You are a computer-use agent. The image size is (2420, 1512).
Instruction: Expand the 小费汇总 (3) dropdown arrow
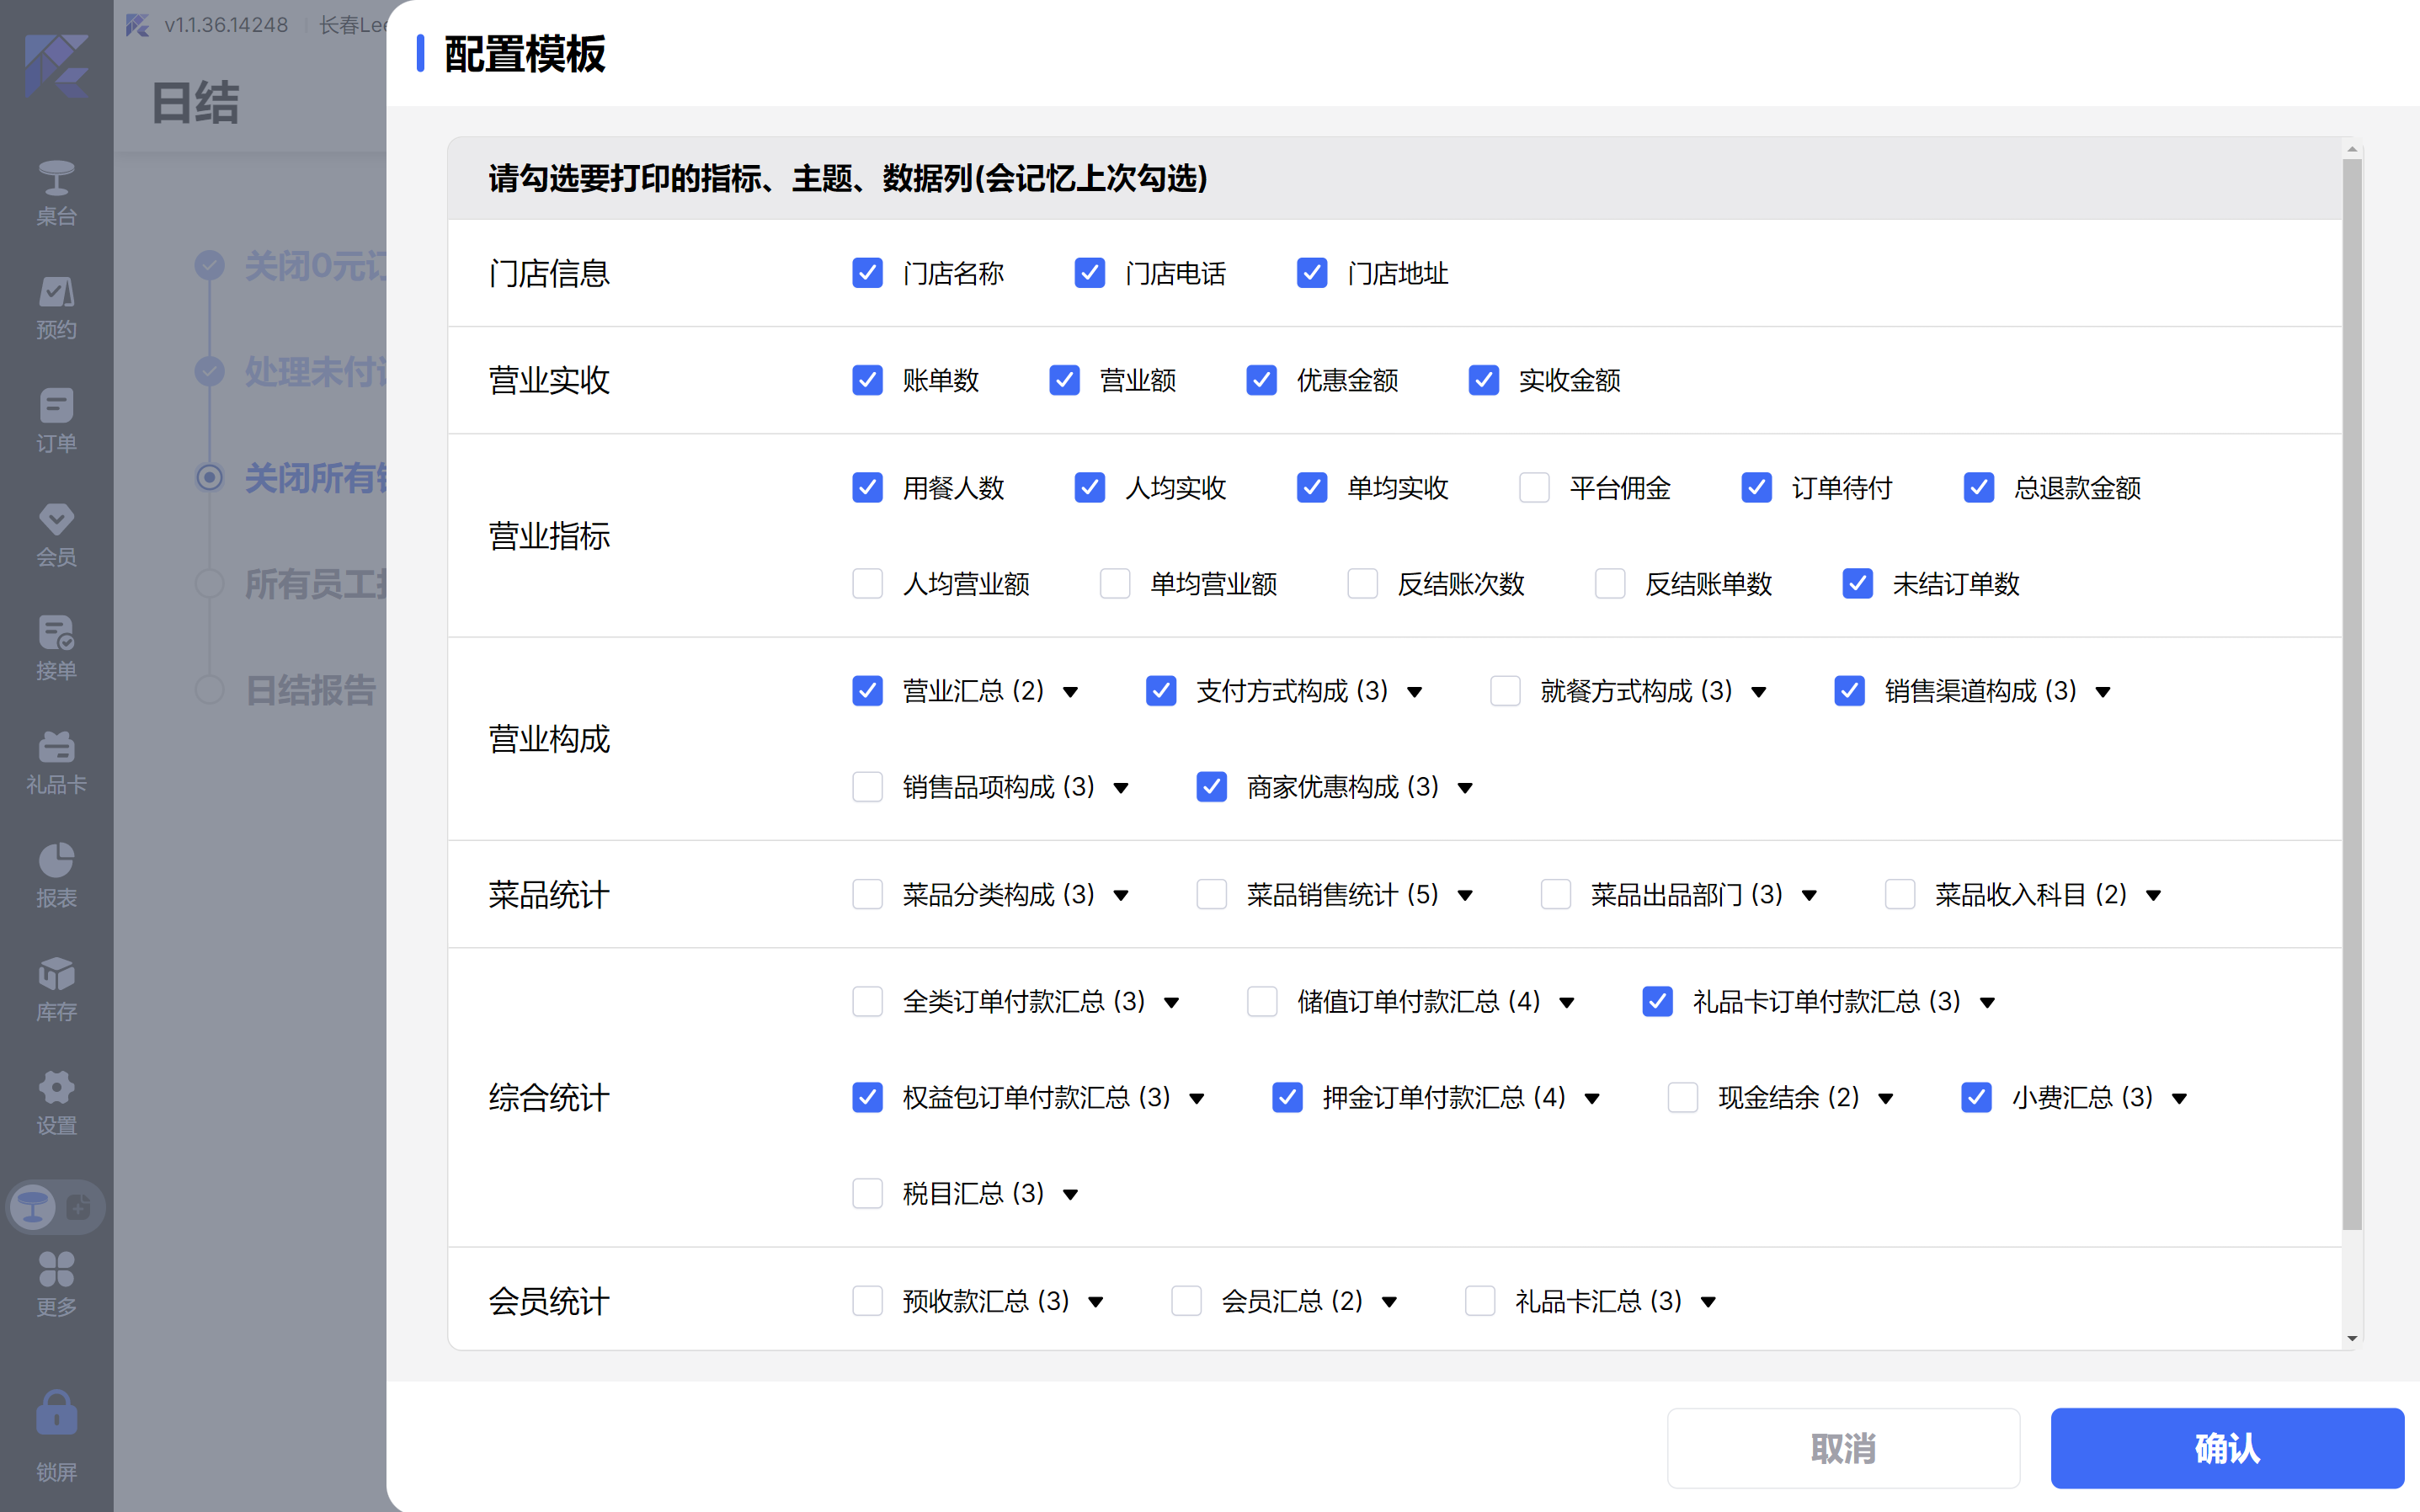coord(2180,1099)
